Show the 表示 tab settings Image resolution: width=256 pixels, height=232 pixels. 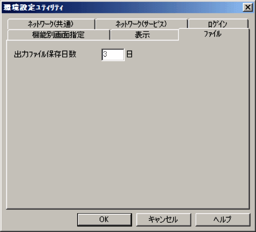144,35
